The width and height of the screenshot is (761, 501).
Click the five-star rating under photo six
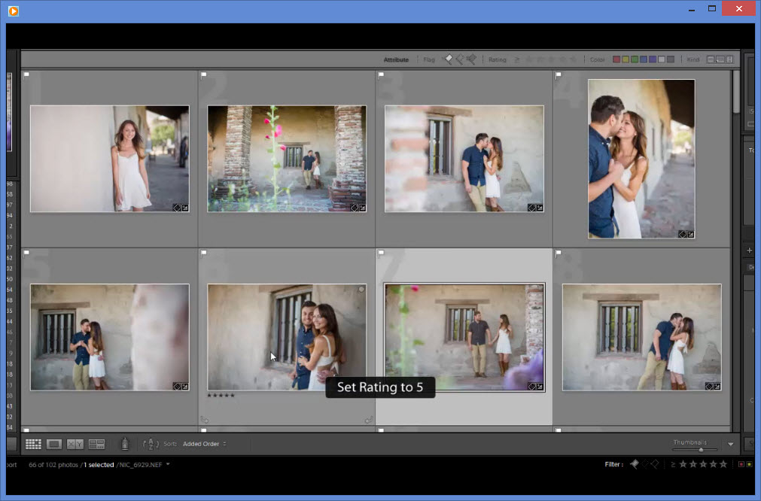pos(221,396)
